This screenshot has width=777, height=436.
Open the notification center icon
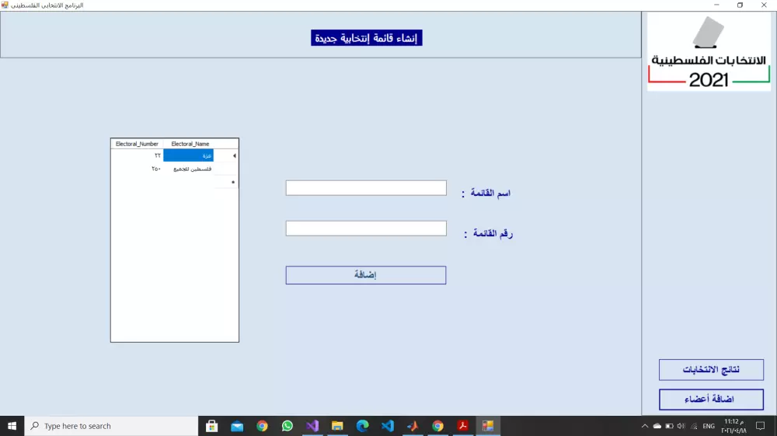pos(761,426)
